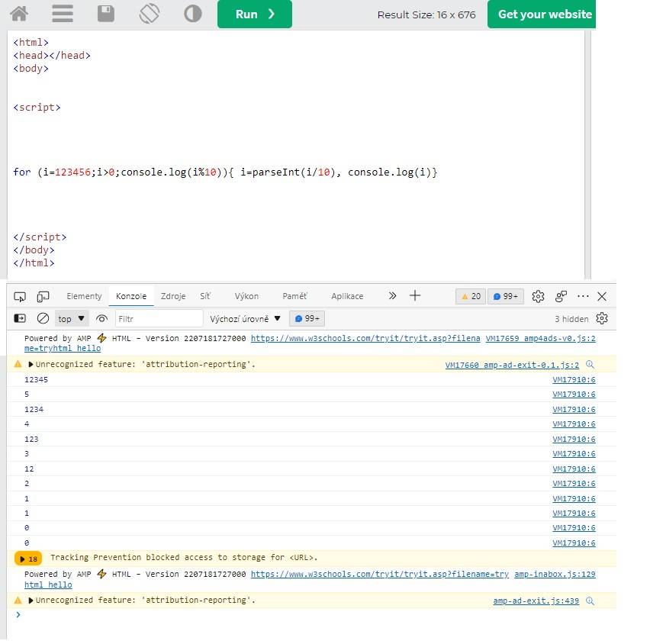Screen dimensions: 650x641
Task: Switch to the Paměť tab
Action: pos(294,296)
